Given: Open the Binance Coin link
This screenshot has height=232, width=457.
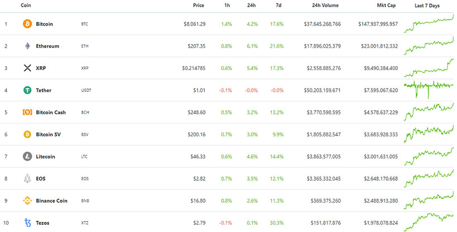Looking at the screenshot, I should click(x=52, y=201).
